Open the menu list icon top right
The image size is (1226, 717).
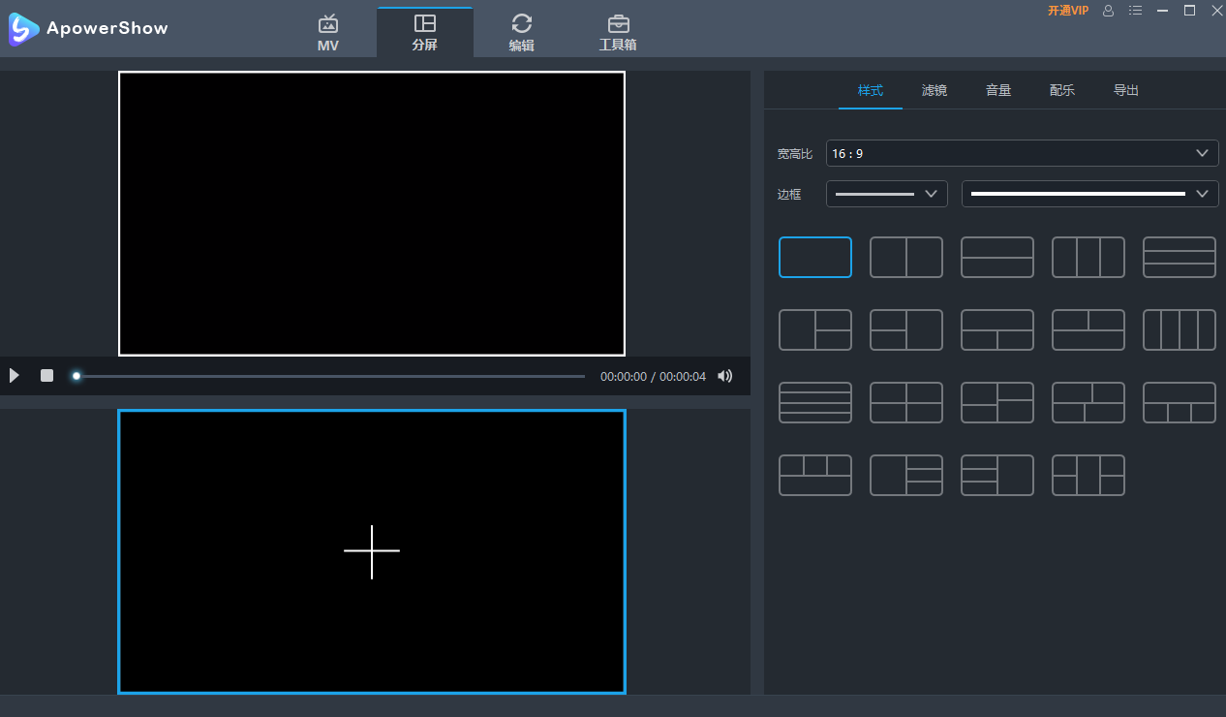point(1135,11)
